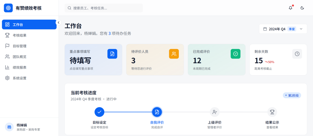Click the 目标设定 step label

(x=99, y=122)
